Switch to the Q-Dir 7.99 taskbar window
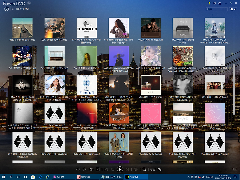The height and width of the screenshot is (180, 240). tap(87, 177)
